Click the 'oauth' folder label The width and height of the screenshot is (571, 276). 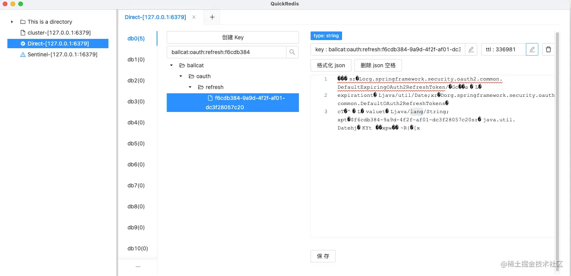coord(204,76)
